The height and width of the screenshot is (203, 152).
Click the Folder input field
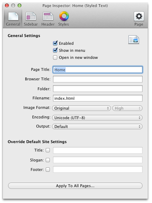point(98,88)
